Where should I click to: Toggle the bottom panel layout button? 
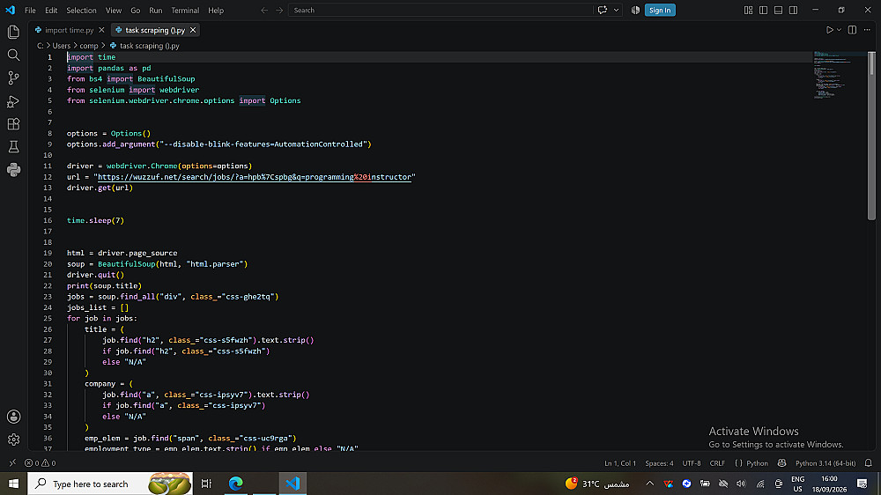pyautogui.click(x=778, y=10)
